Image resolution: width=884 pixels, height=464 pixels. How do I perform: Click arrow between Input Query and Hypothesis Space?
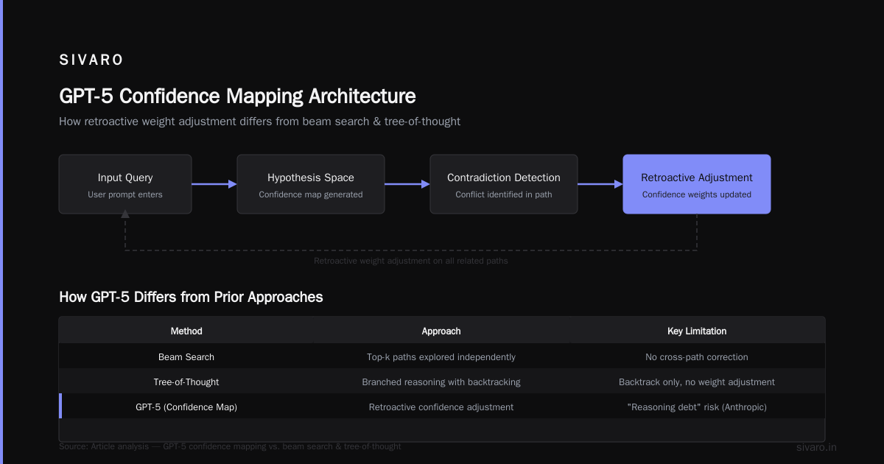pos(214,184)
